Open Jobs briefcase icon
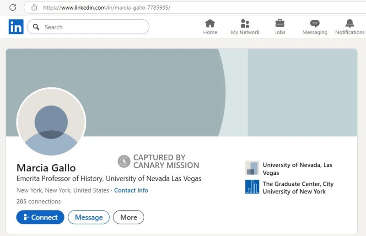The image size is (366, 236). point(280,23)
